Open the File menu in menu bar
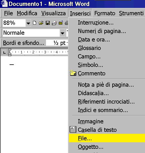The width and height of the screenshot is (145, 153). 8,13
